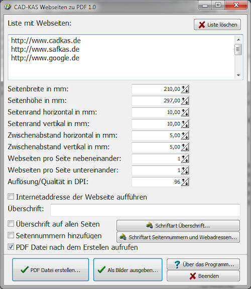251x289 pixels.
Task: Click the list scrollbar down arrow
Action: (238, 75)
